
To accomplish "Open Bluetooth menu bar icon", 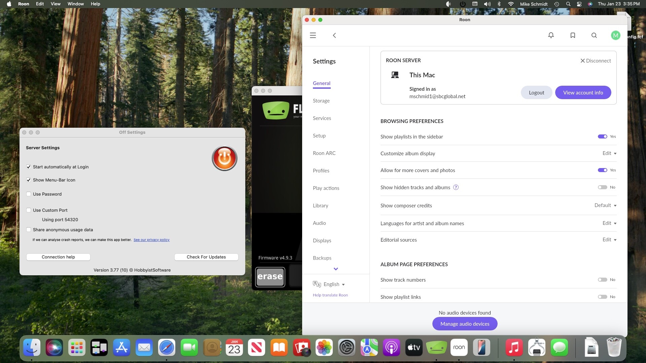I will 499,4.
